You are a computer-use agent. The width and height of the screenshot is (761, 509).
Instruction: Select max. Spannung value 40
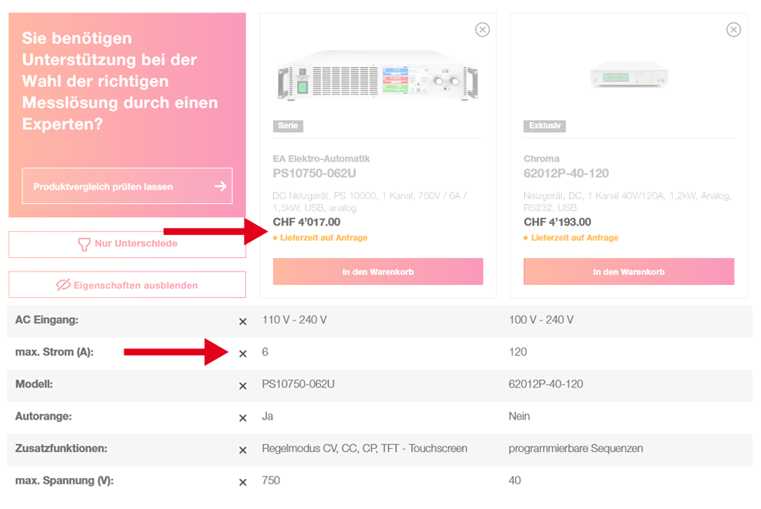pyautogui.click(x=515, y=481)
